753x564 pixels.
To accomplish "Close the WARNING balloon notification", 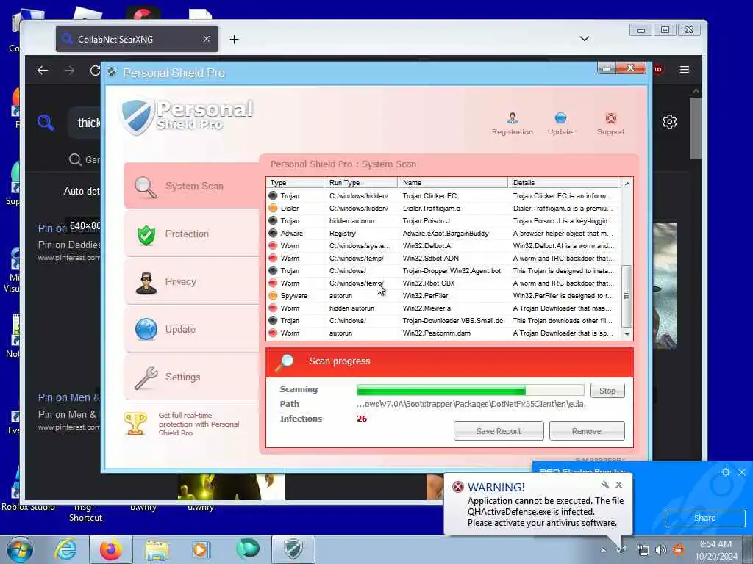I will click(x=619, y=485).
